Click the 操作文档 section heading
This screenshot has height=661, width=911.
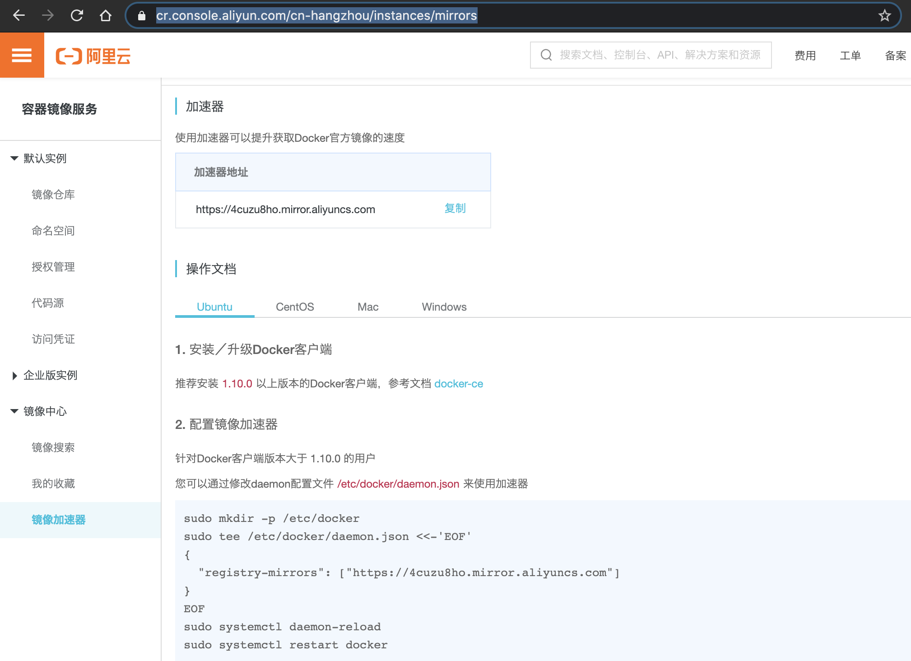(x=211, y=269)
